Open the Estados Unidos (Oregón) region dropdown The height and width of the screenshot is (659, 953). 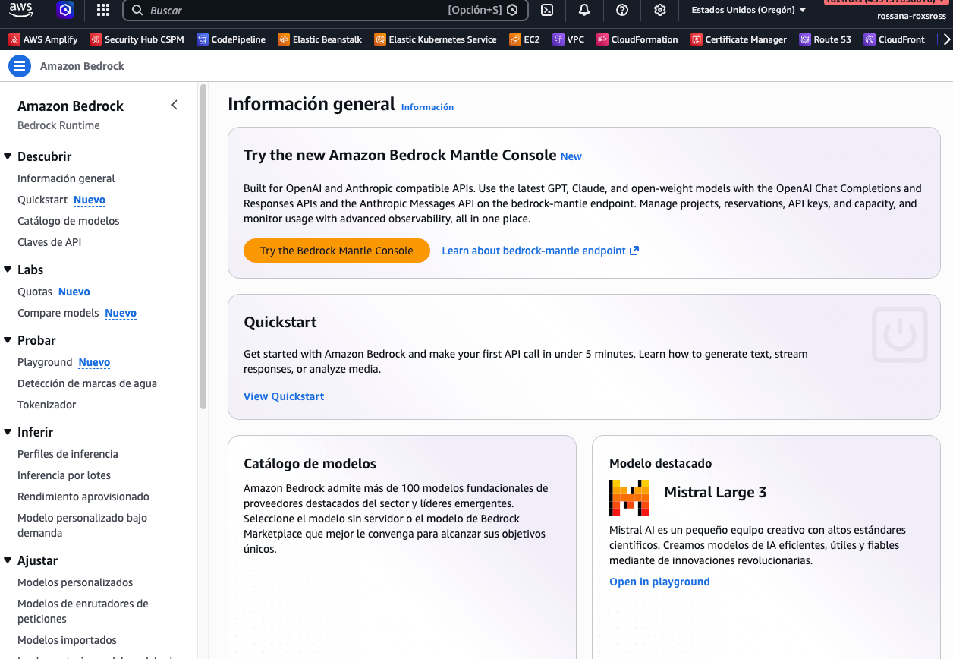(x=749, y=10)
